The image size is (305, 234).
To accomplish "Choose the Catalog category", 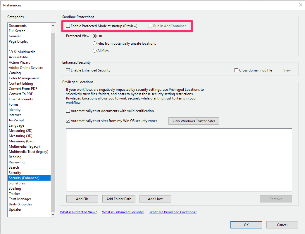I will pos(29,73).
